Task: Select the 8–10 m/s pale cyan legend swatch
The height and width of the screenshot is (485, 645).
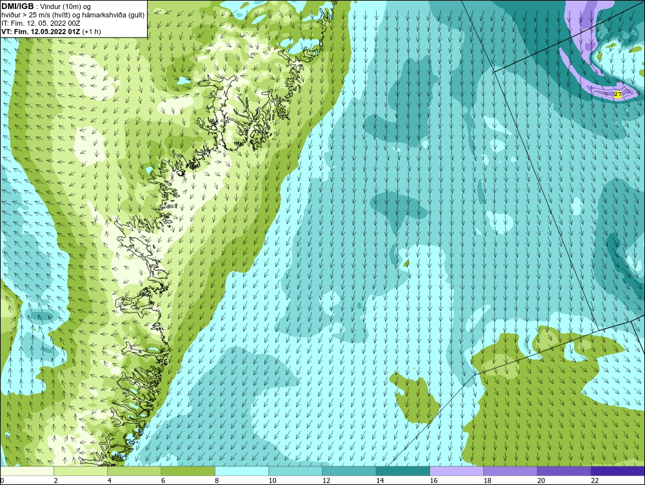Action: 242,471
